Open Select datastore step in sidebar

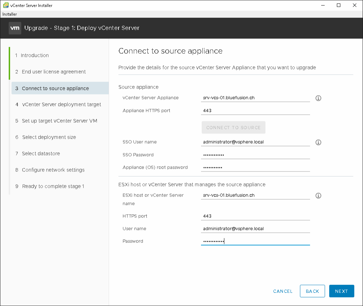(41, 154)
